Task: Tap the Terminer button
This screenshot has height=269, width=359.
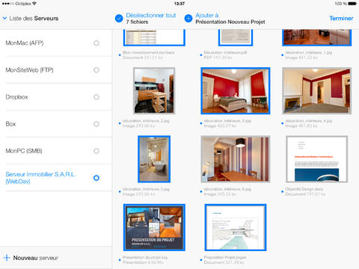Action: (x=341, y=19)
